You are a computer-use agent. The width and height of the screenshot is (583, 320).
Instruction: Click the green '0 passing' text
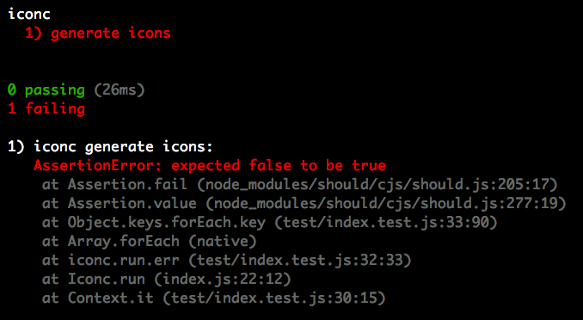coord(46,90)
